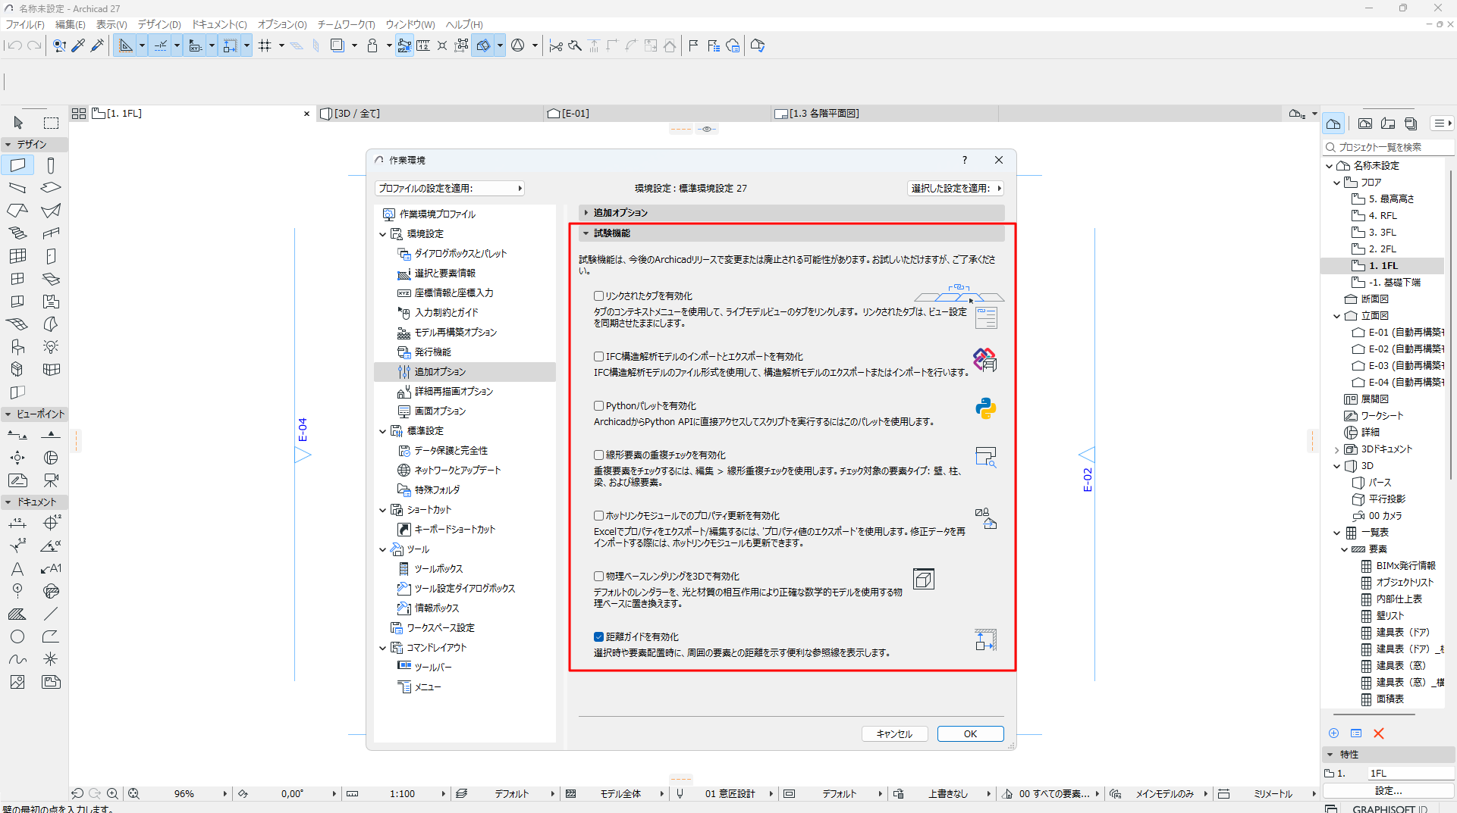Activate the Text tool
1457x813 pixels.
click(17, 568)
